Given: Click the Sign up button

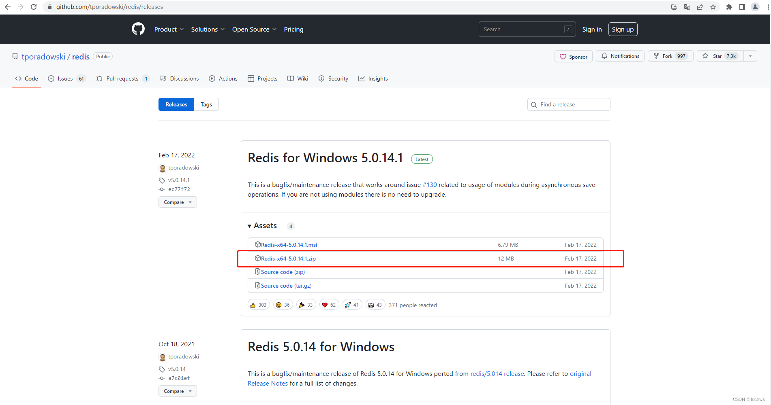Looking at the screenshot, I should pyautogui.click(x=623, y=29).
